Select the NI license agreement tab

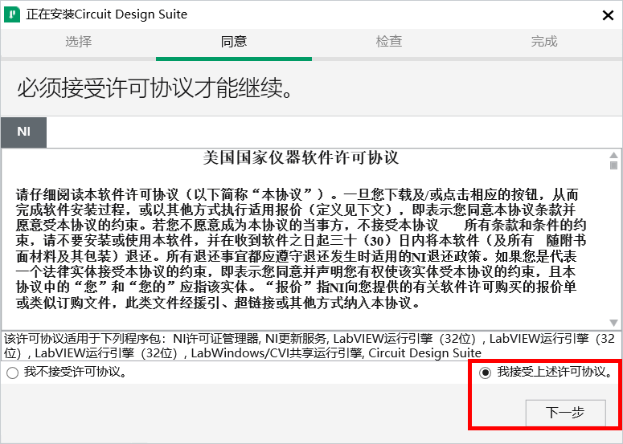[x=24, y=132]
